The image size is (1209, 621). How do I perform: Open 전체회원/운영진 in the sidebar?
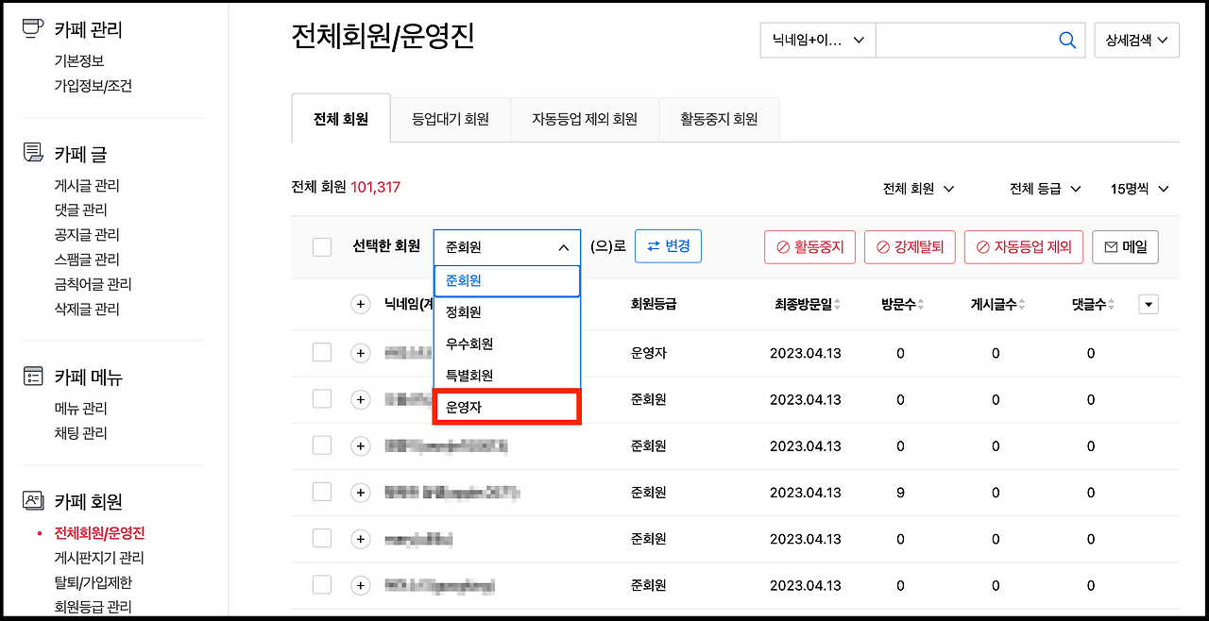pos(99,533)
